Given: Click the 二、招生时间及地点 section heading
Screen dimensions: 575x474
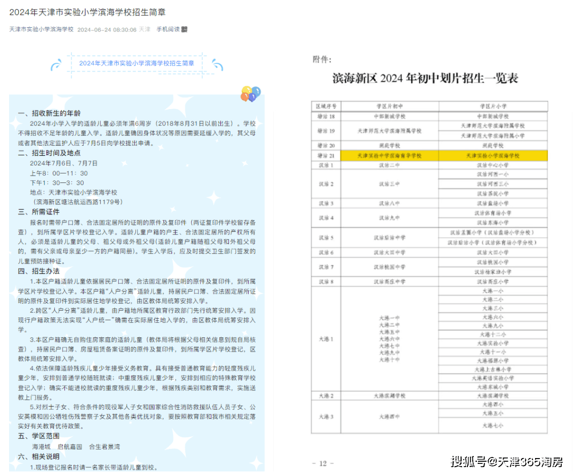Looking at the screenshot, I should tap(49, 153).
